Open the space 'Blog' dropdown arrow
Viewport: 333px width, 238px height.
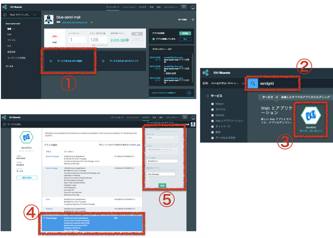(148, 141)
